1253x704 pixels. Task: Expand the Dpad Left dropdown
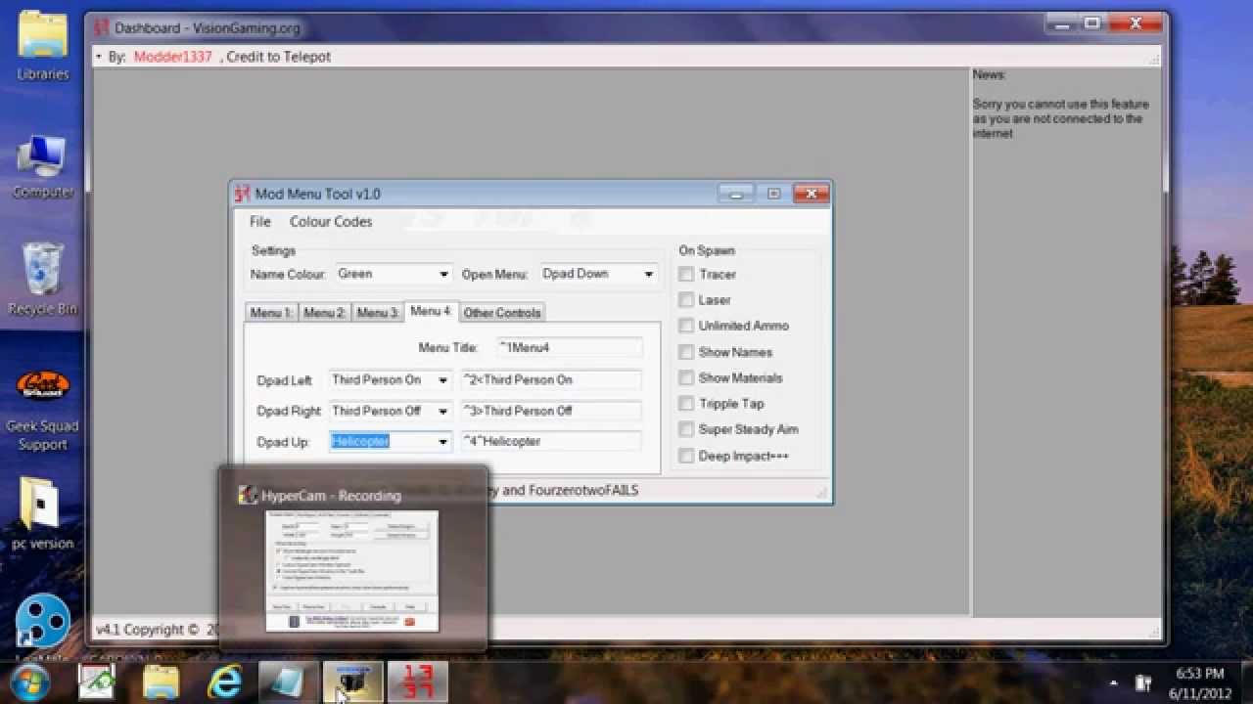pos(442,380)
